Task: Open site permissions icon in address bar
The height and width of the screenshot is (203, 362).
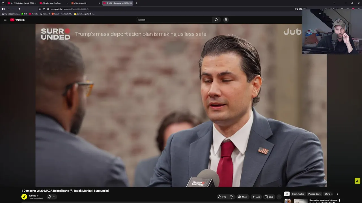Action: coord(48,9)
